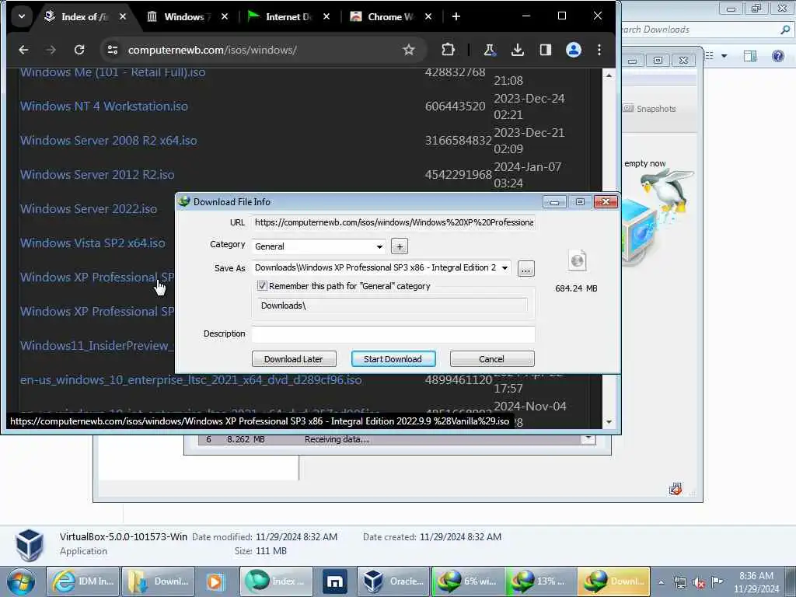Open the taskbar clock showing 8:36 AM
This screenshot has height=597, width=796.
tap(756, 582)
